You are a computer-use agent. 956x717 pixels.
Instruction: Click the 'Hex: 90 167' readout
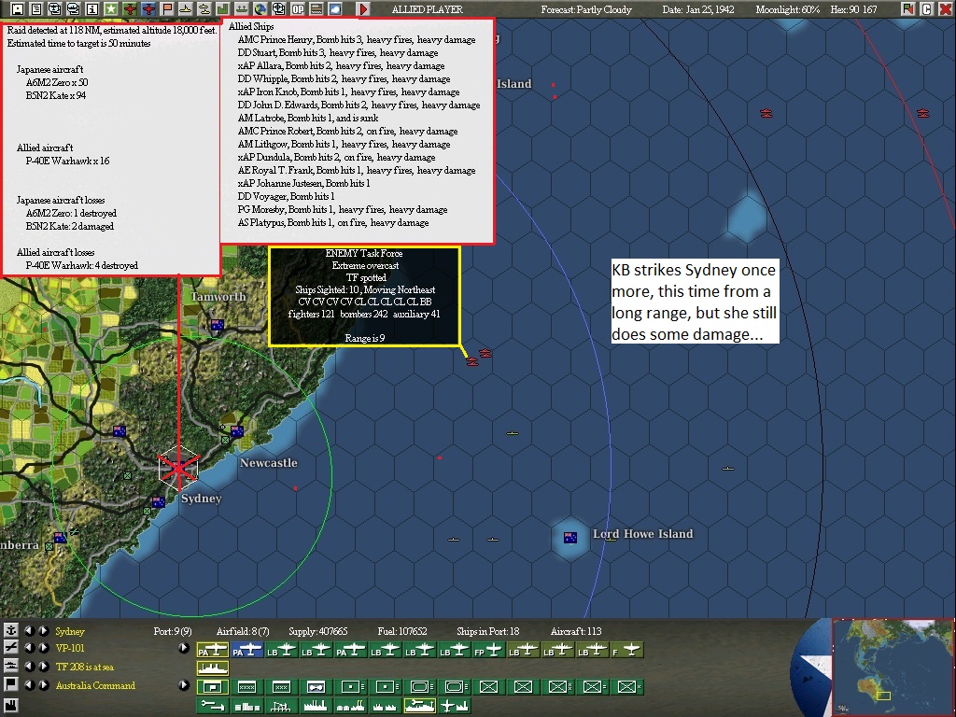pos(853,9)
